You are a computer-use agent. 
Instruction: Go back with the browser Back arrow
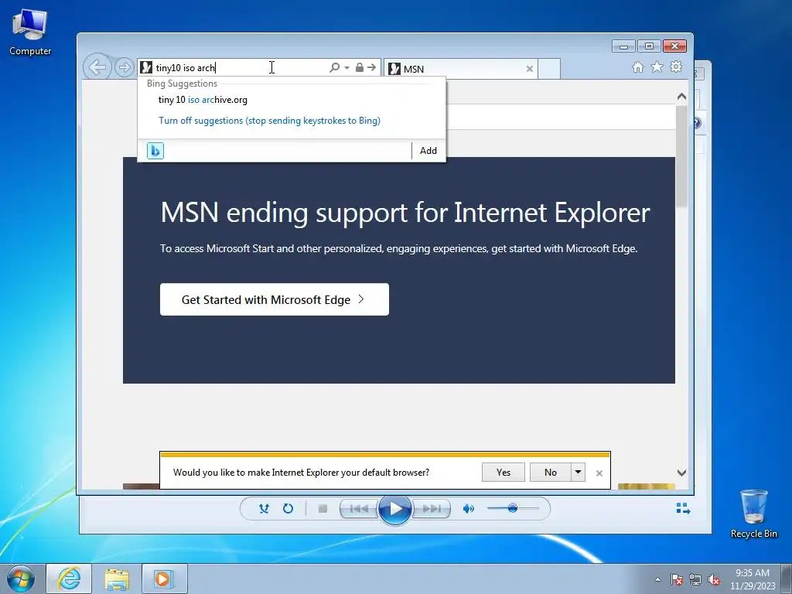pyautogui.click(x=97, y=67)
